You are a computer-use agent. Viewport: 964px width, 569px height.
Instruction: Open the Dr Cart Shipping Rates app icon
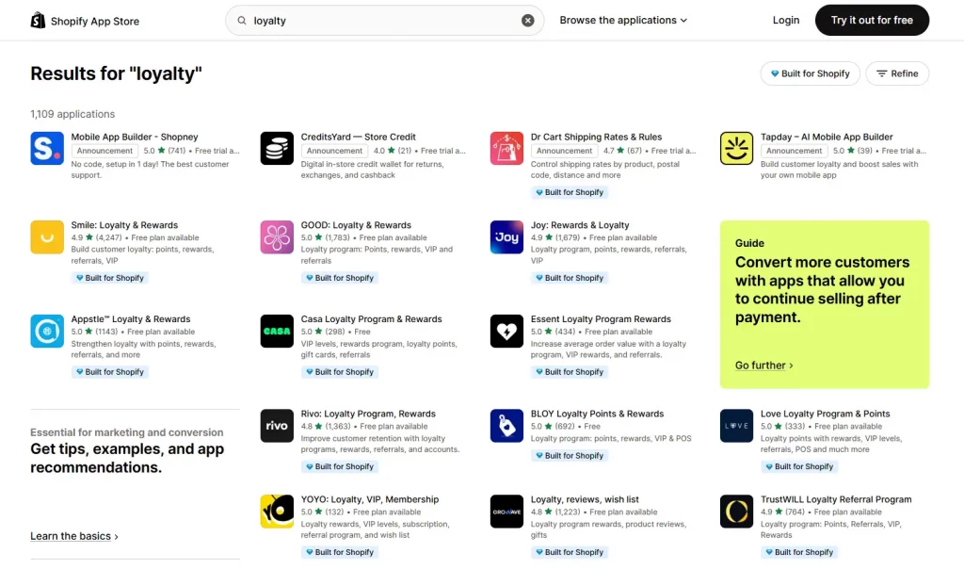point(506,148)
